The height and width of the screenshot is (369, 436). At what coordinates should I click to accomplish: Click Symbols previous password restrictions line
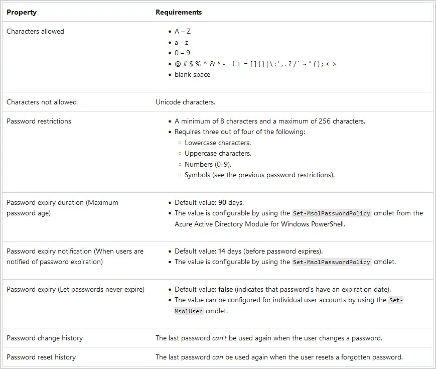260,175
